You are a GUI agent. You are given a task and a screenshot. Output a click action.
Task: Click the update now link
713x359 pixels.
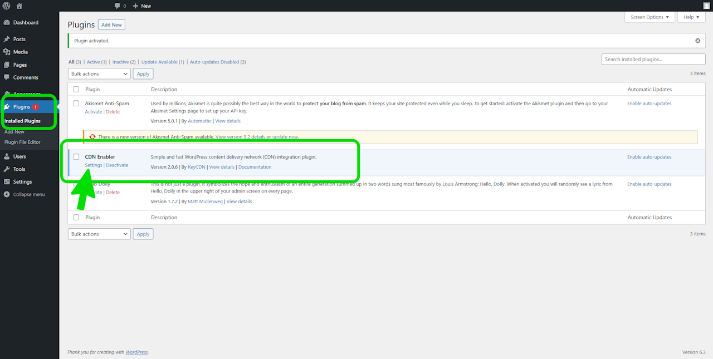tap(285, 137)
